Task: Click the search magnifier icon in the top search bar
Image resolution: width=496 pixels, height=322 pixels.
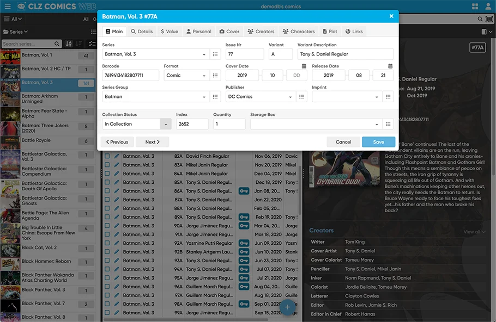Action: pos(480,19)
